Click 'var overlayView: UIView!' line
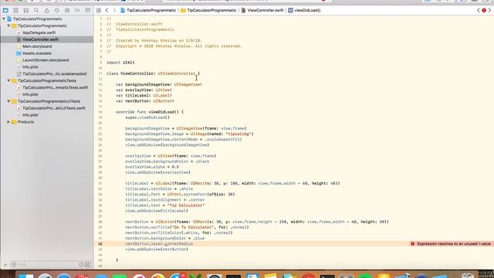Screen dimensions: 494x278 pos(144,90)
